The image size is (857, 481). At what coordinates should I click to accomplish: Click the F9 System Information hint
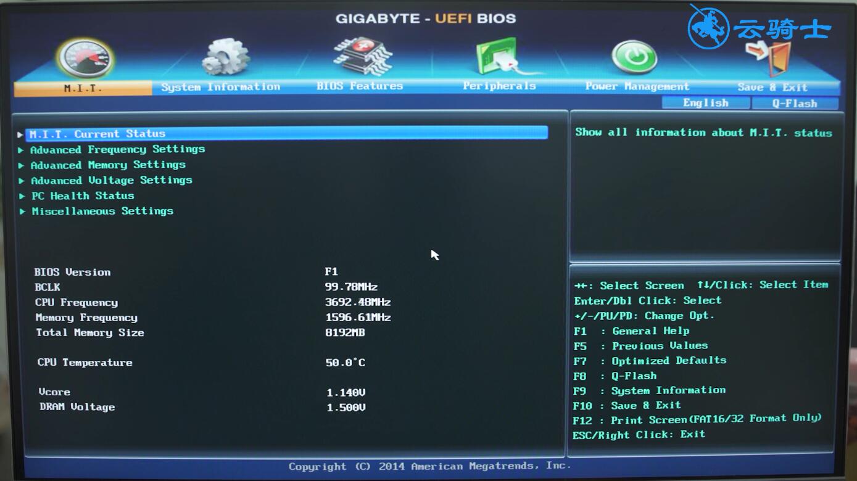point(649,390)
